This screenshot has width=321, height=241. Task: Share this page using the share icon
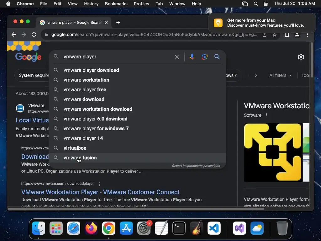pyautogui.click(x=265, y=35)
